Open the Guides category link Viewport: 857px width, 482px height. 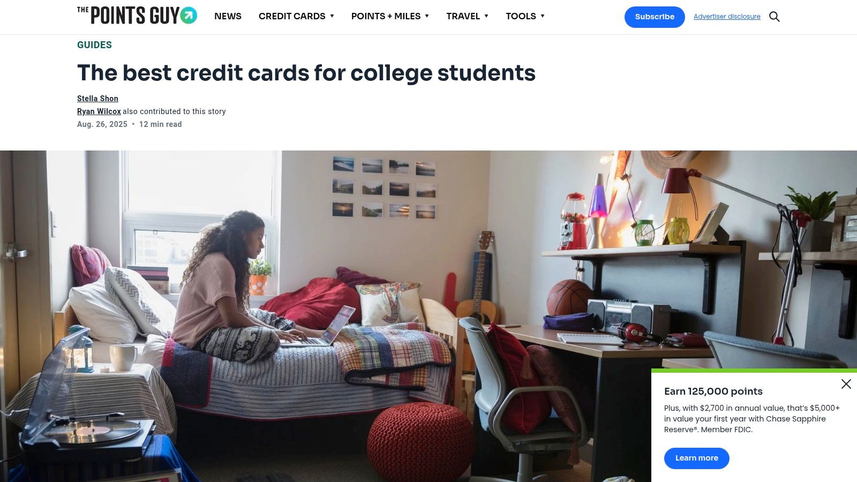click(x=94, y=45)
